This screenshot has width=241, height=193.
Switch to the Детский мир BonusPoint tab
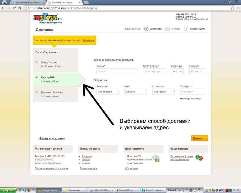pos(28,2)
